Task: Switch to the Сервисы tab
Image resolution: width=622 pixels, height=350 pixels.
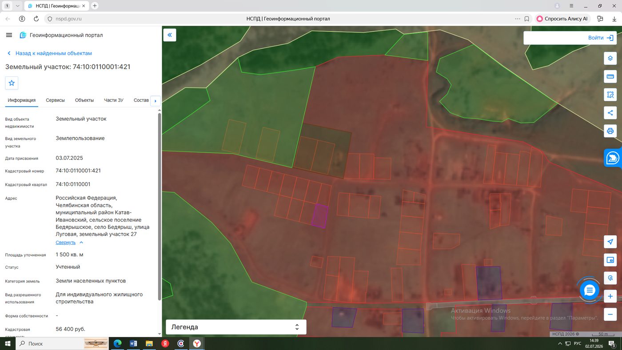Action: point(56,100)
